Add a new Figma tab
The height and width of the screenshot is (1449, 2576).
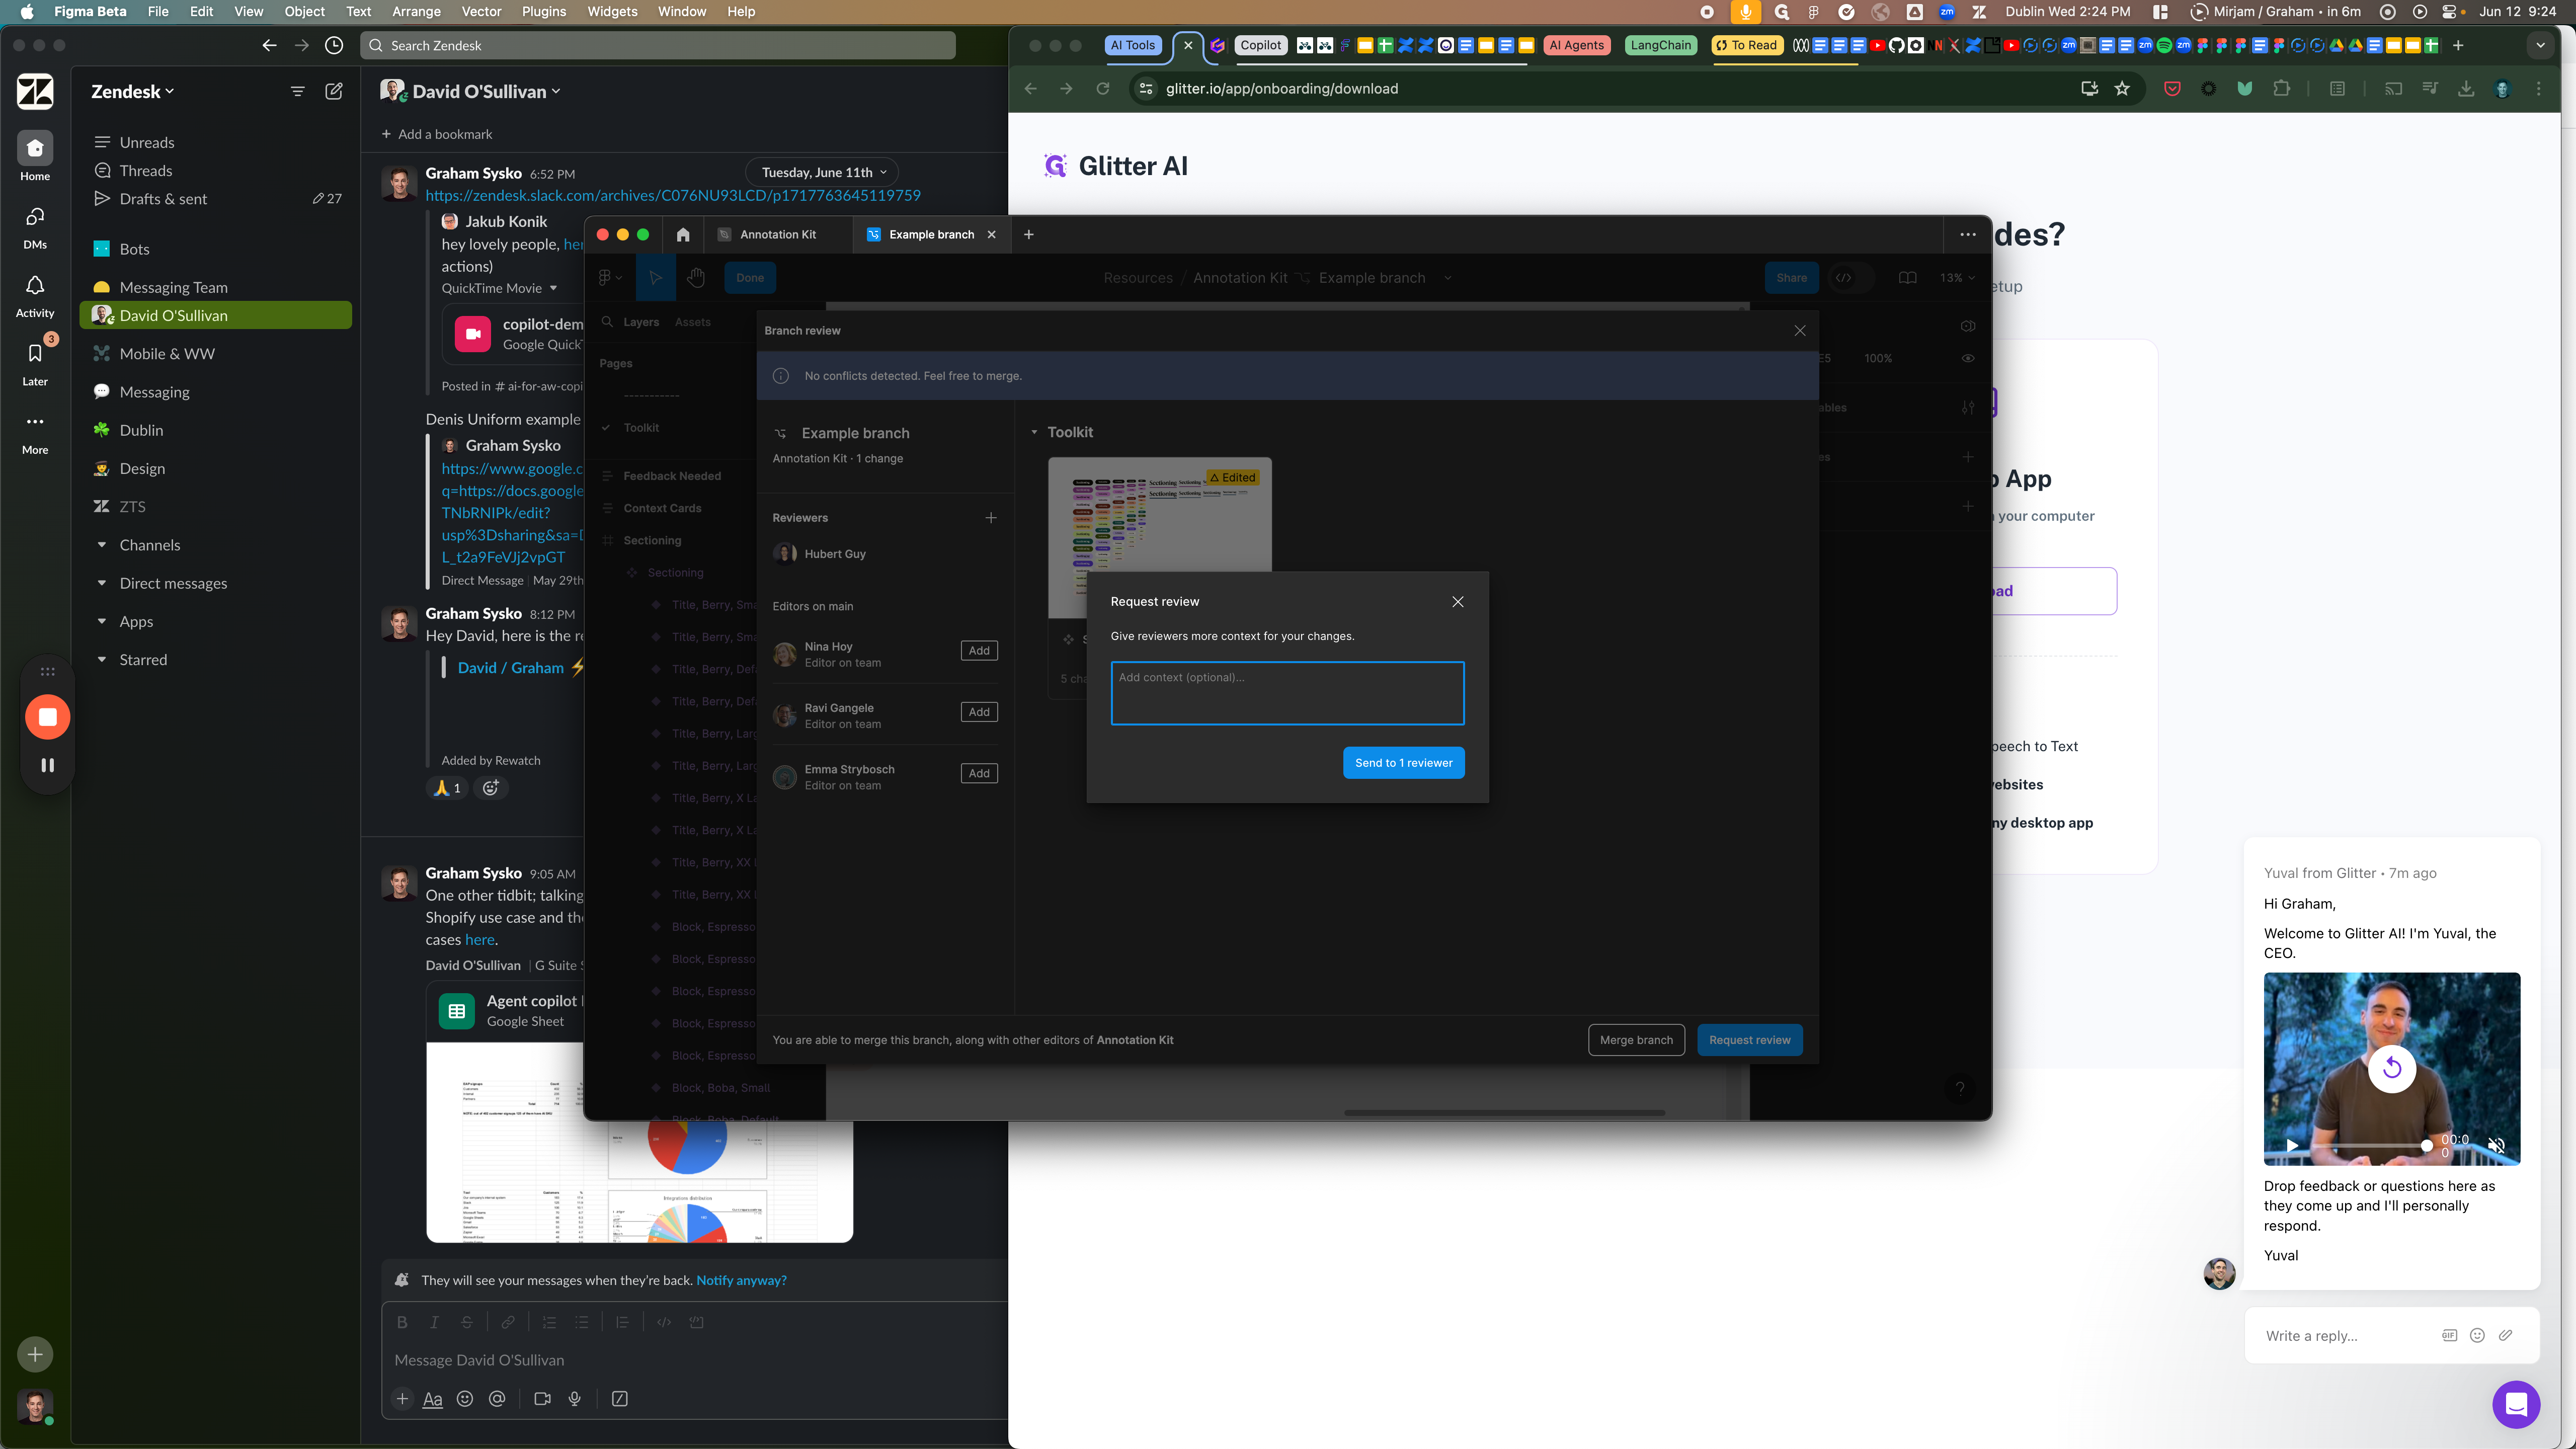[1028, 234]
